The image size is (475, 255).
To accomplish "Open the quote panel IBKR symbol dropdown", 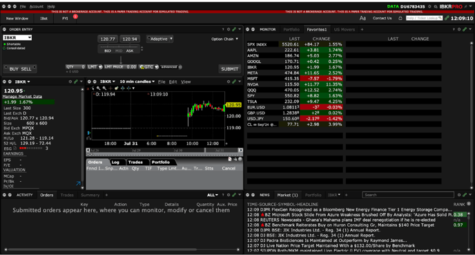I will coord(22,82).
